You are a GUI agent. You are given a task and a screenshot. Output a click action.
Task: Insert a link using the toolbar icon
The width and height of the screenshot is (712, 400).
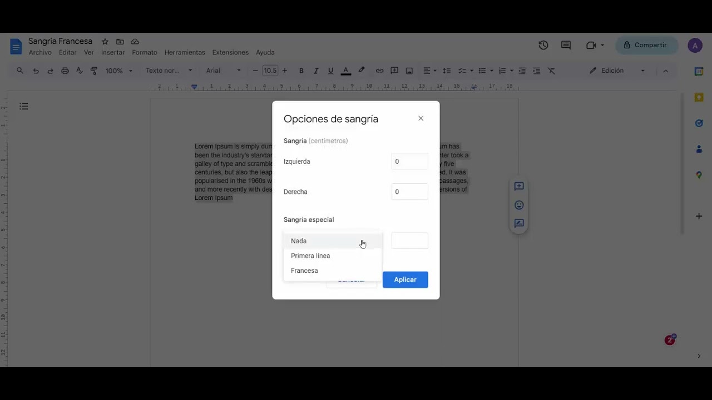pos(380,71)
